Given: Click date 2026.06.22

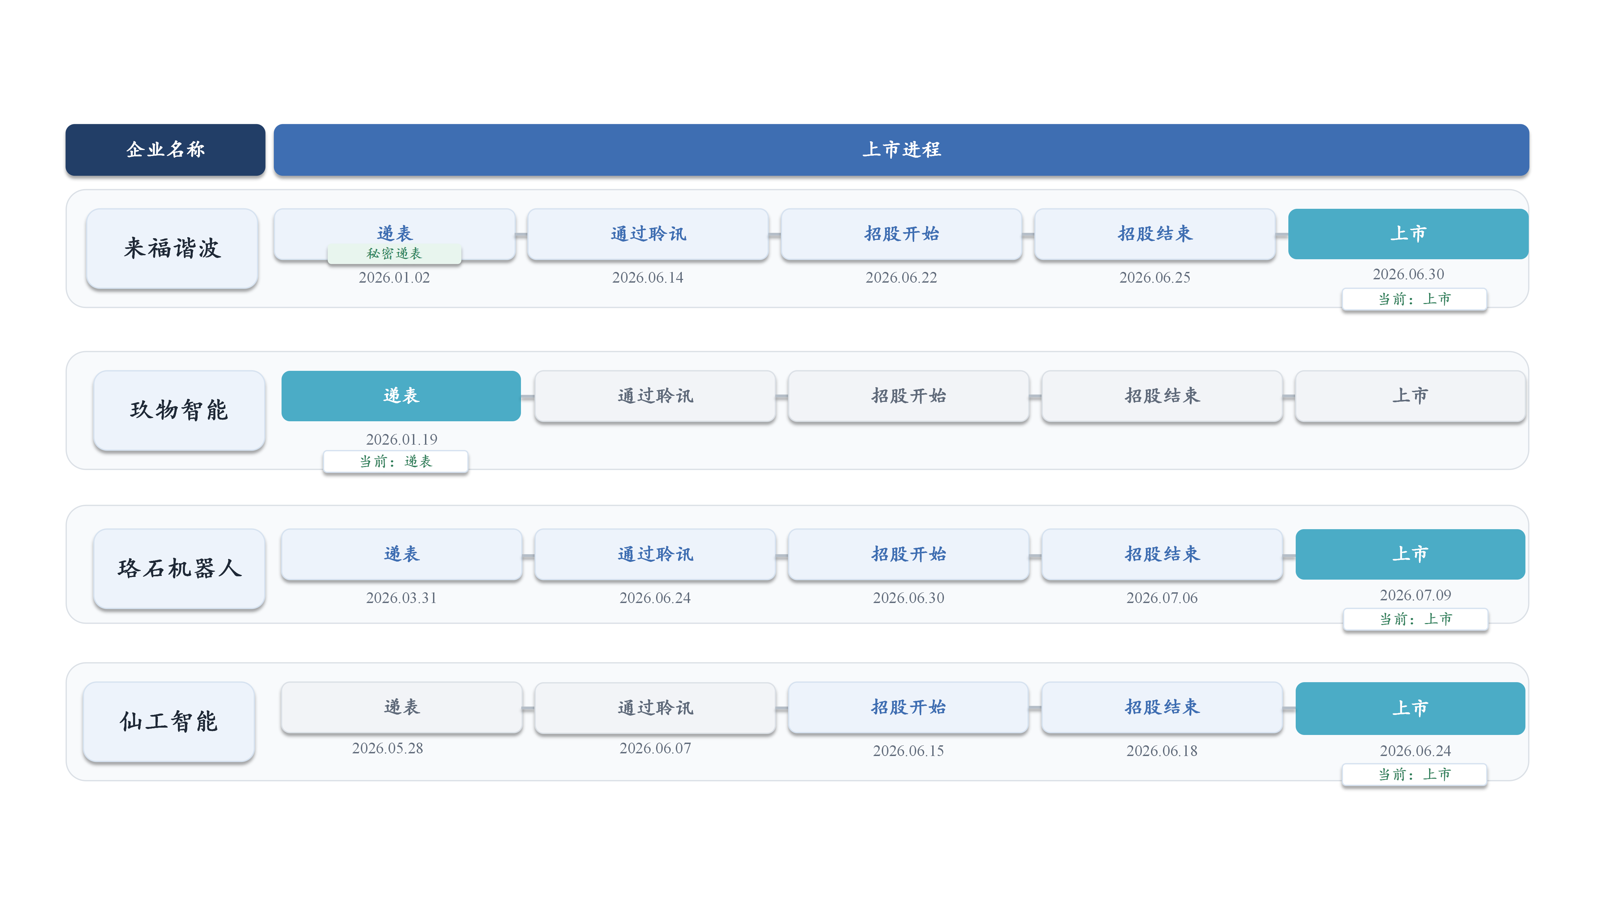Looking at the screenshot, I should point(901,278).
